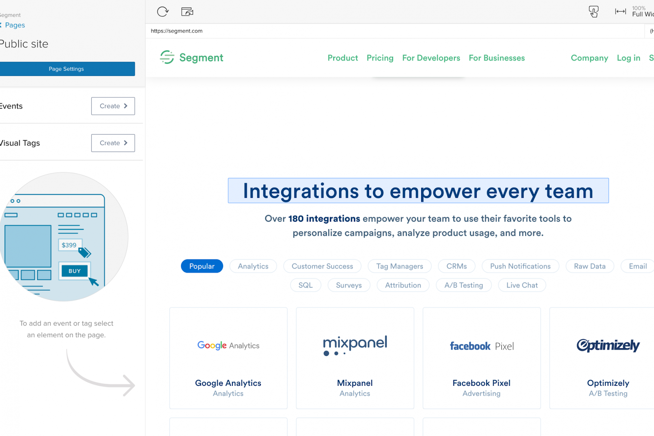Go back to Pages
The height and width of the screenshot is (436, 654).
point(13,25)
